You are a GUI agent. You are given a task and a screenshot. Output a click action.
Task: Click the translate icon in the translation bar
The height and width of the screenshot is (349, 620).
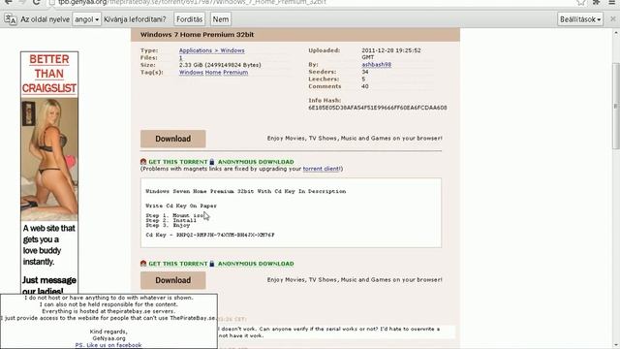click(11, 19)
